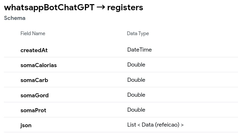Select the json field name
The image size is (238, 136).
(26, 125)
